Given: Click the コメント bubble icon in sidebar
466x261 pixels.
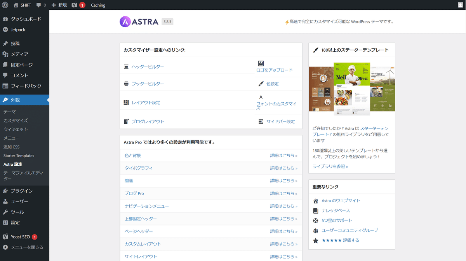Looking at the screenshot, I should point(5,75).
